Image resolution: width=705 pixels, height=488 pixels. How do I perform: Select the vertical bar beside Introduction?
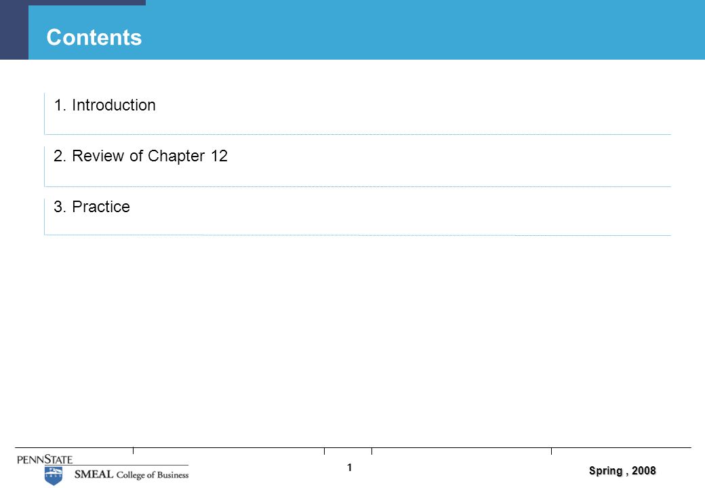click(45, 114)
